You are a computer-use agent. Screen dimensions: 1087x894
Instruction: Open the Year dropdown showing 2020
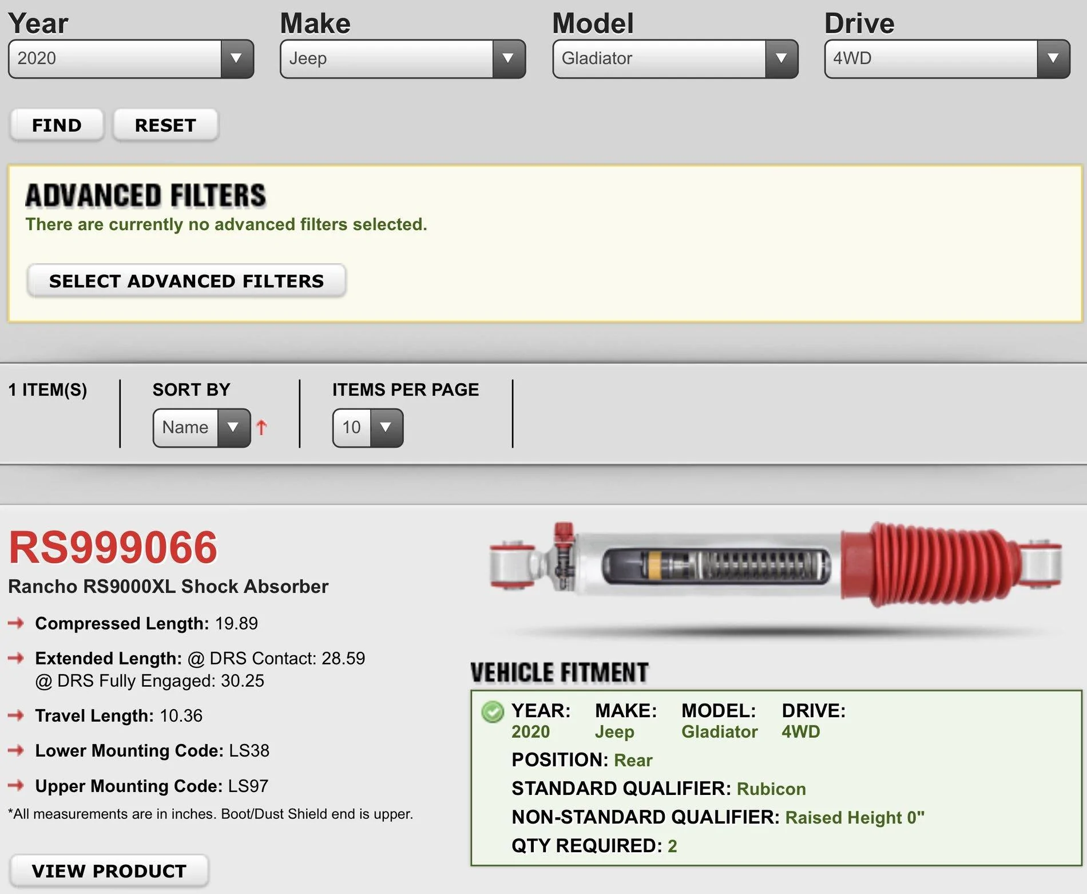pyautogui.click(x=131, y=58)
